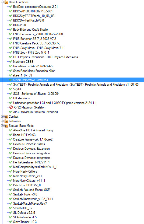
Task: Click the red disabled icon beside XP32 Maximum Skeleton
Action: [11, 107]
